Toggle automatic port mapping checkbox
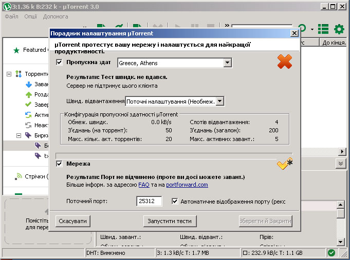 tap(175, 202)
